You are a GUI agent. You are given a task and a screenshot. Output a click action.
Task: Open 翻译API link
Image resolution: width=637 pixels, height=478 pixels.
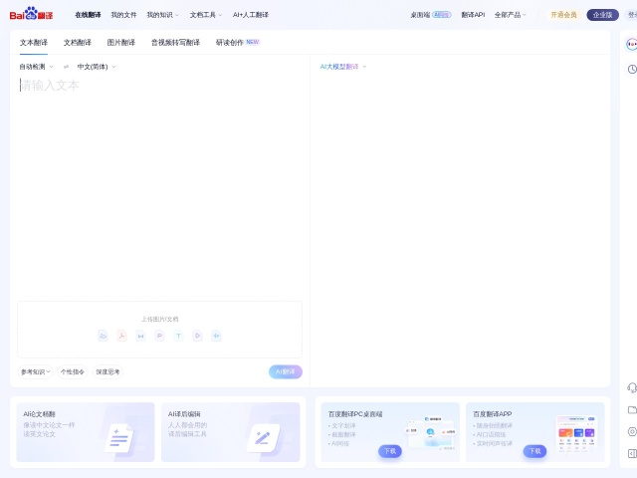pyautogui.click(x=473, y=15)
